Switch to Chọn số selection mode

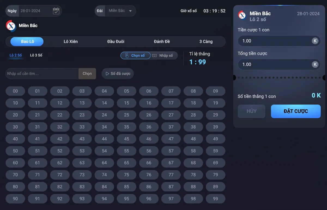click(x=135, y=55)
